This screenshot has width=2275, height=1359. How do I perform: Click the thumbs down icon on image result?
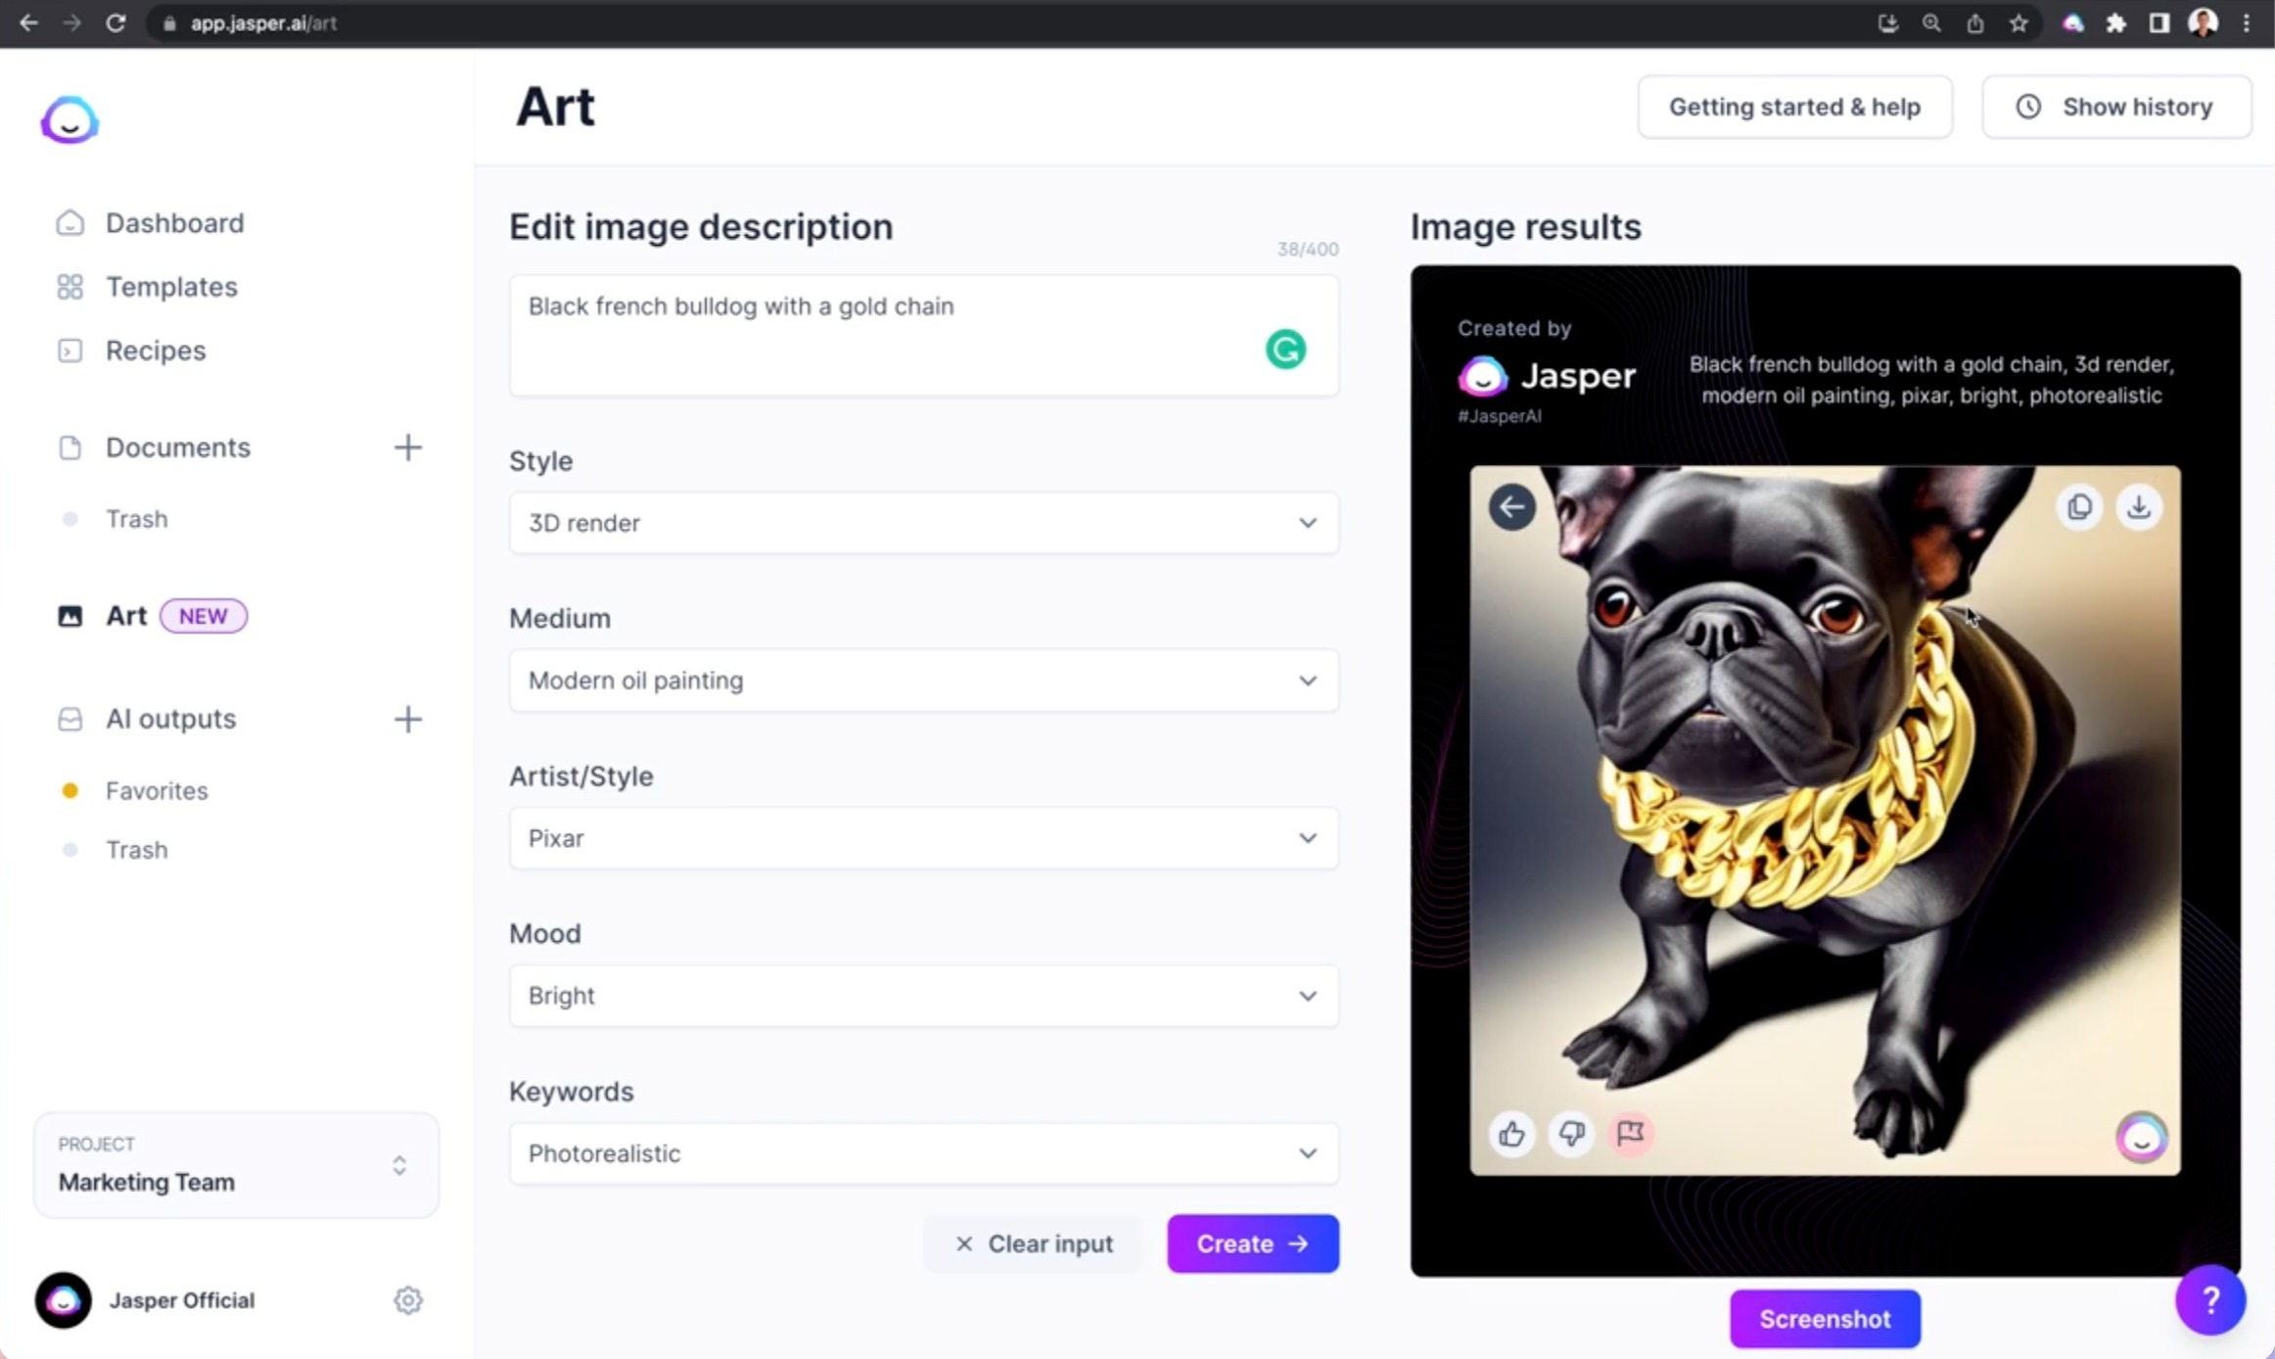(x=1570, y=1133)
